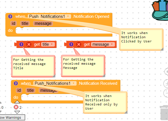Select title parameter in Notification Received block
The image size is (168, 121).
tap(30, 90)
